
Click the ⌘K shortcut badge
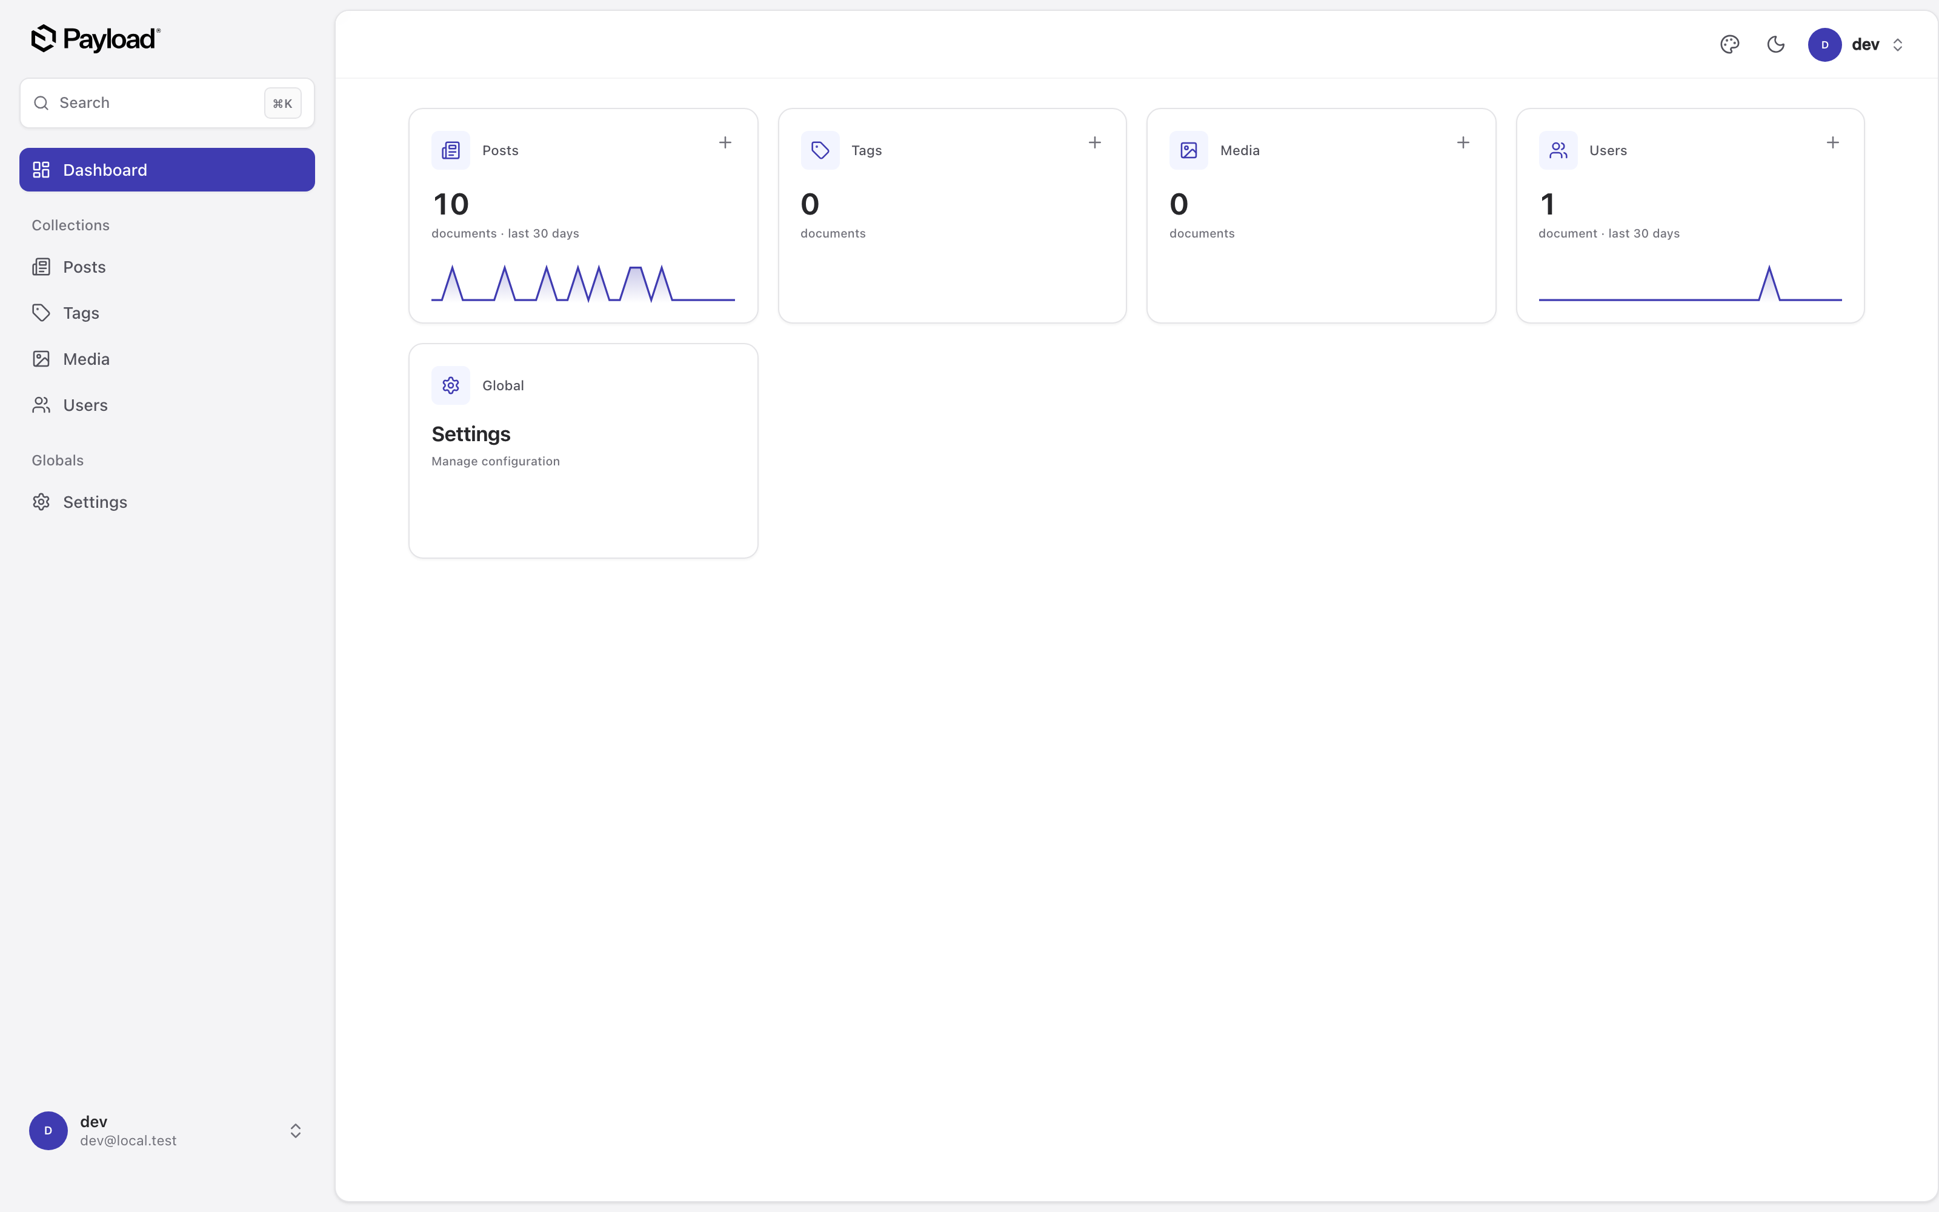tap(283, 104)
